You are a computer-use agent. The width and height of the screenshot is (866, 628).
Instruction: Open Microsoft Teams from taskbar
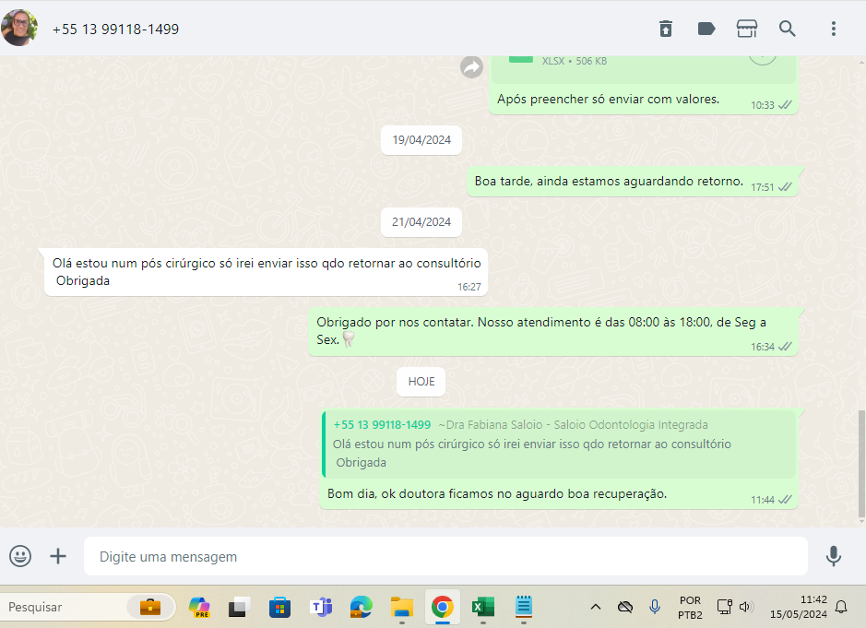[320, 607]
